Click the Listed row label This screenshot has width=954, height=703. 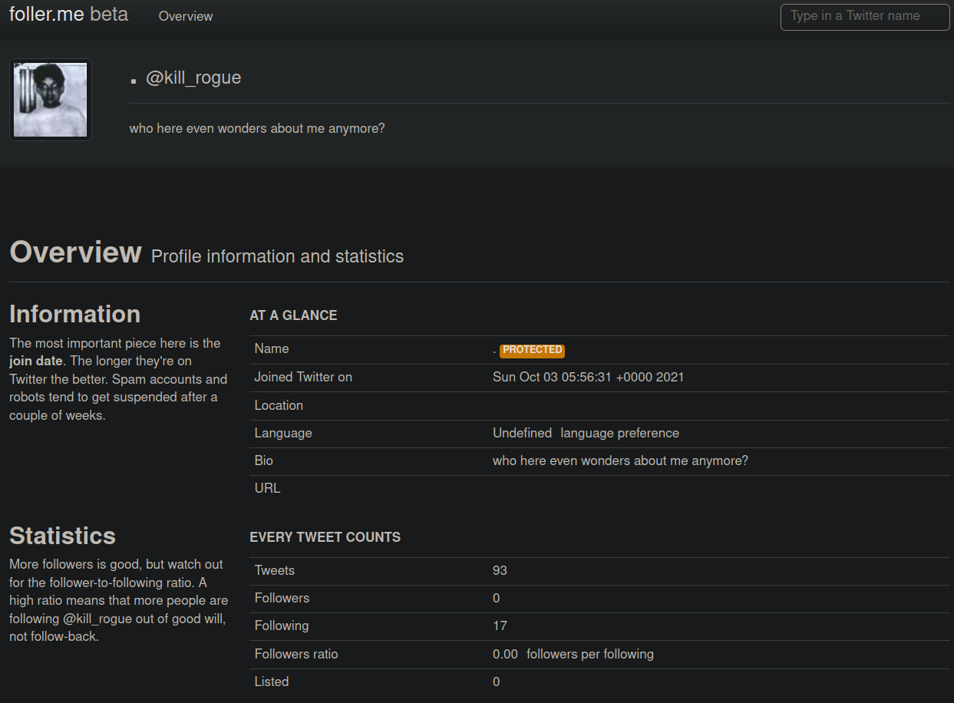point(272,682)
